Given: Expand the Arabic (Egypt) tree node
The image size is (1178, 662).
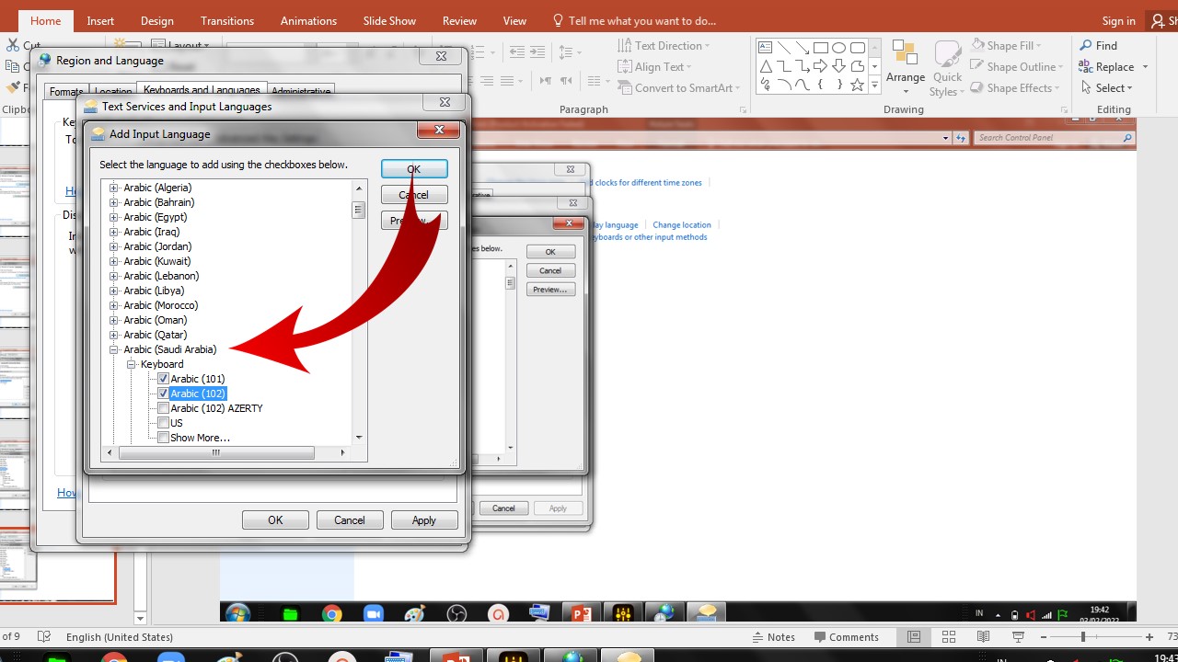Looking at the screenshot, I should tap(114, 217).
